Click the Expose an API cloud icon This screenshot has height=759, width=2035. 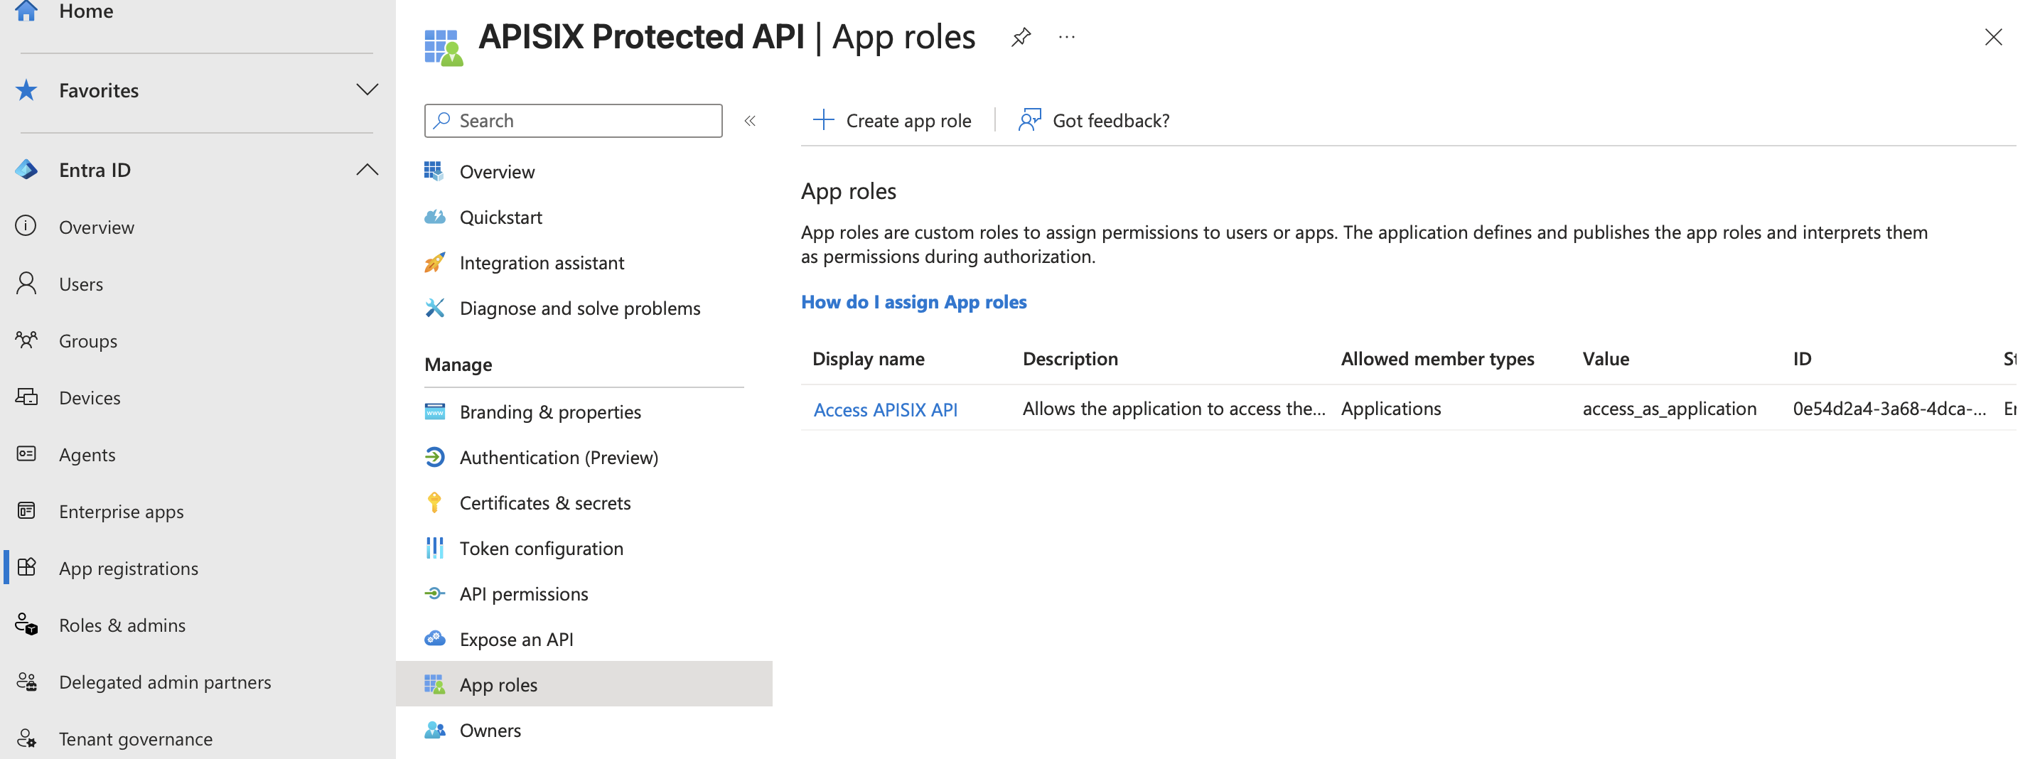tap(434, 639)
